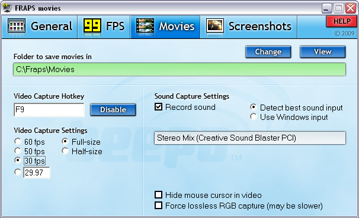Select Detect best sound input
This screenshot has width=359, height=218.
(x=254, y=107)
